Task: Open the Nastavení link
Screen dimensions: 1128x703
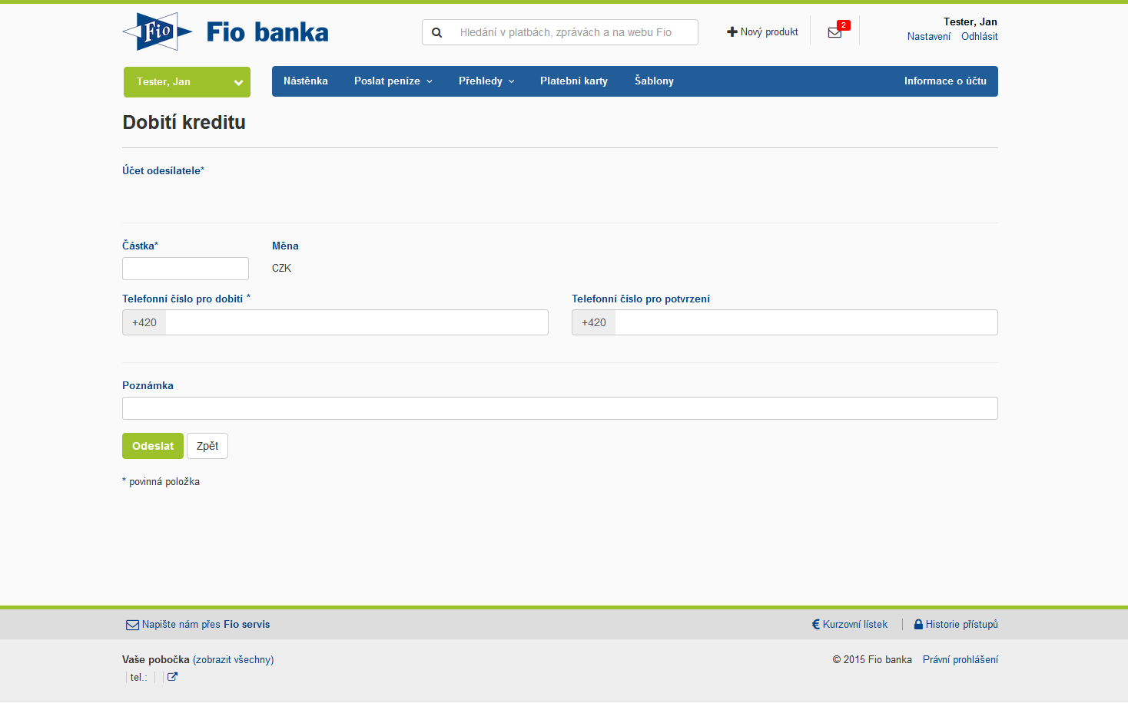Action: pyautogui.click(x=928, y=36)
